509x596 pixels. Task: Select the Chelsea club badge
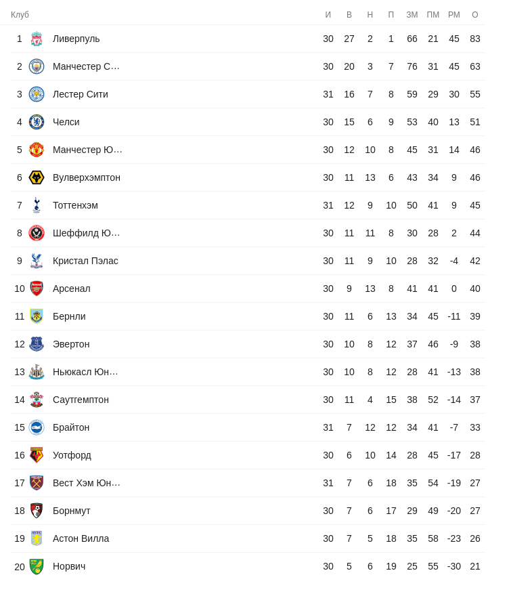pyautogui.click(x=37, y=122)
